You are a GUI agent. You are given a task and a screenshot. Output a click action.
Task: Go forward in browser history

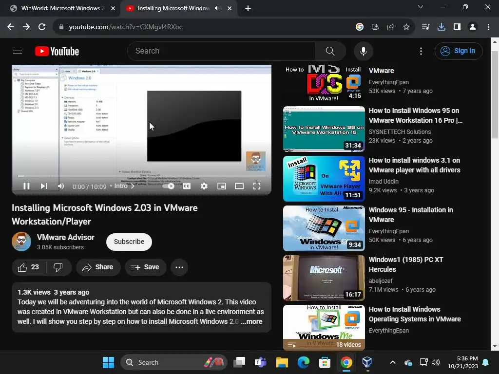26,27
